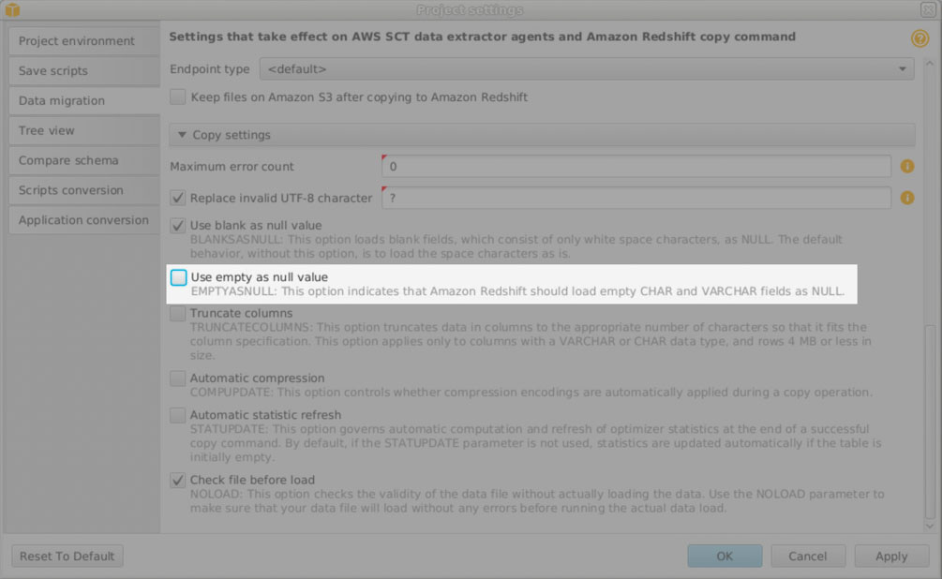
Task: Open the help question mark icon
Action: (920, 38)
